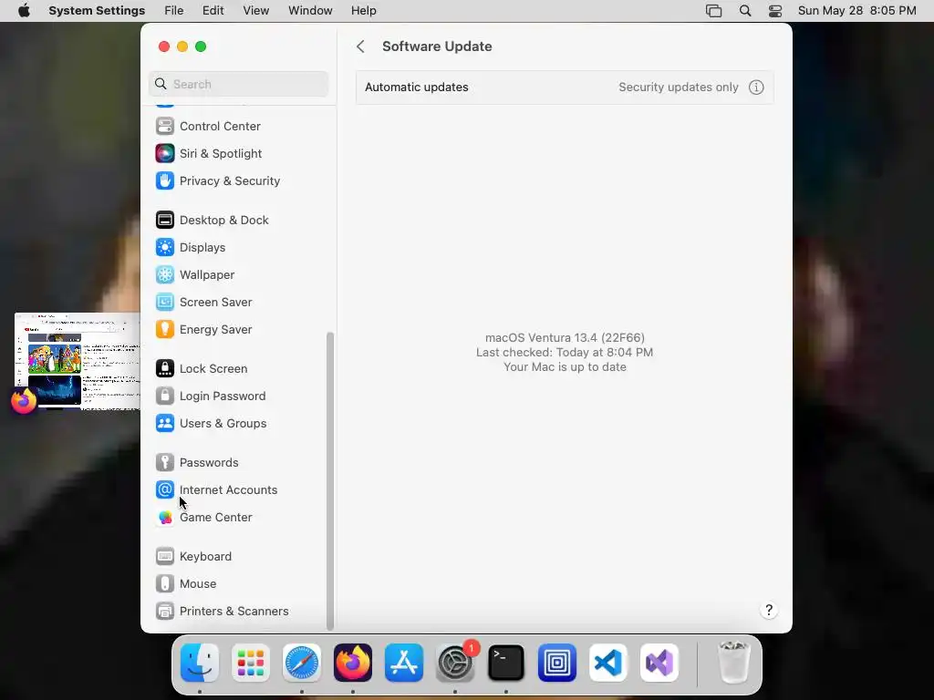Click 'Last checked: Today at 8:04 PM'

pyautogui.click(x=565, y=353)
